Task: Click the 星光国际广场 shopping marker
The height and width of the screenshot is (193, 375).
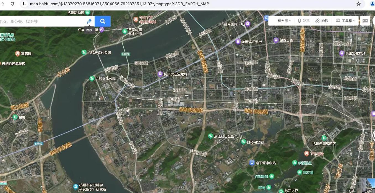Action: coord(248,24)
